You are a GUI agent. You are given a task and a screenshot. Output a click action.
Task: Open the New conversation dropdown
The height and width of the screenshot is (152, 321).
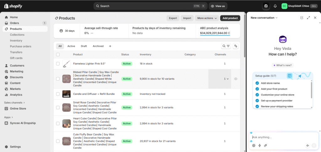[x=264, y=18]
